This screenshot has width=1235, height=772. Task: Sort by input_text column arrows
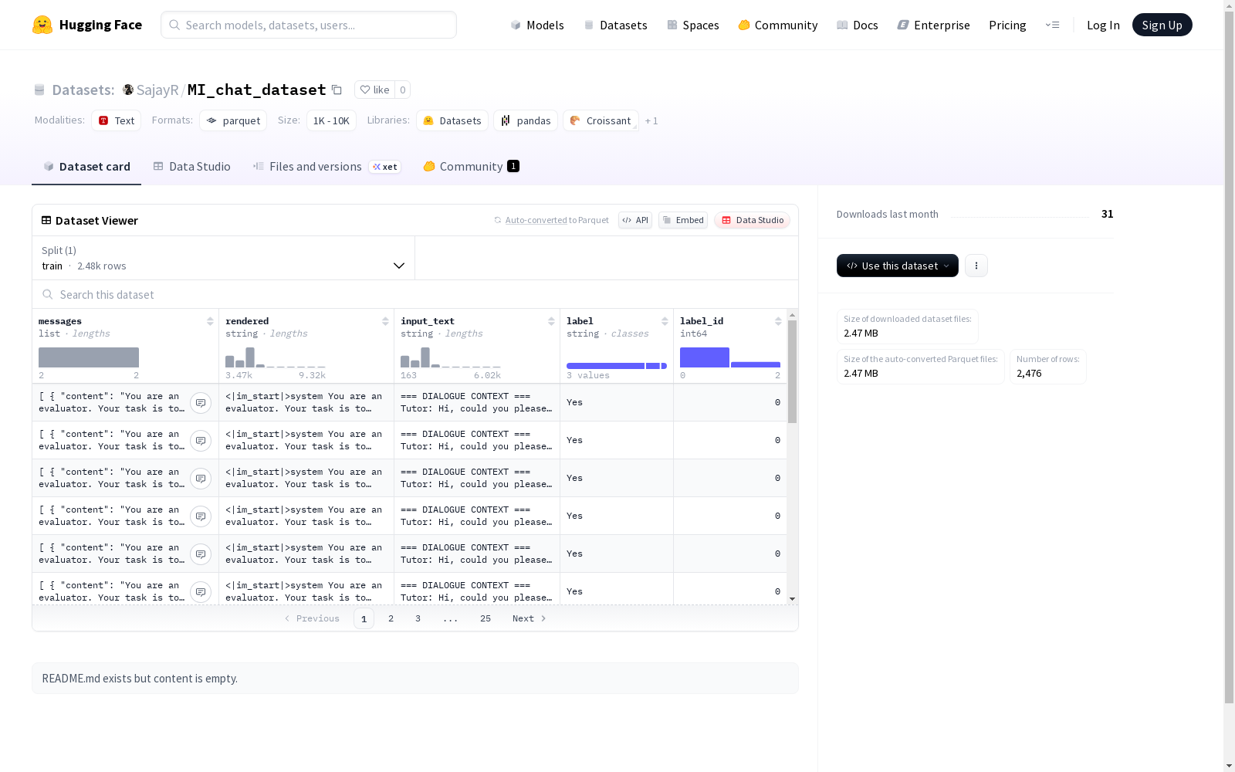(x=551, y=321)
